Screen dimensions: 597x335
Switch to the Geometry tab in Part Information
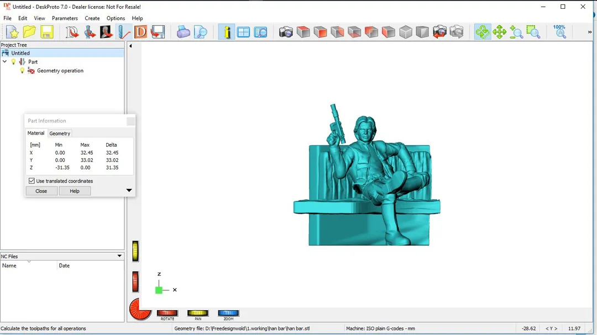60,134
